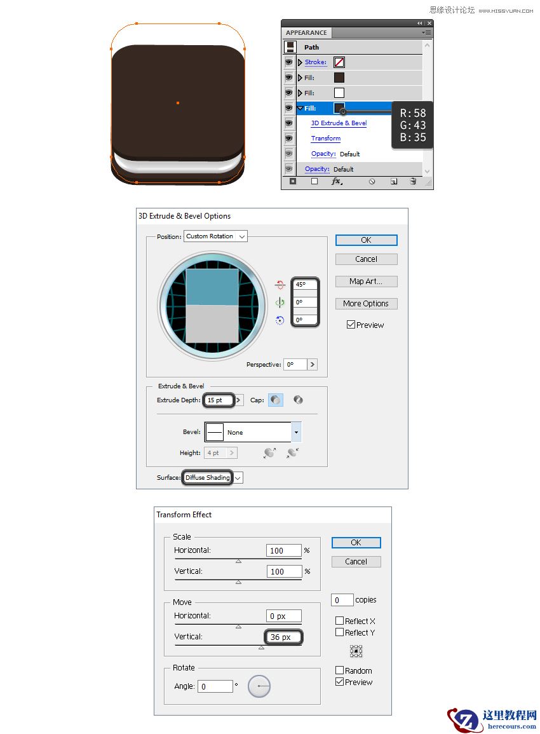Open the 3D Extrude & Bevel effect link
The height and width of the screenshot is (734, 540).
point(339,123)
